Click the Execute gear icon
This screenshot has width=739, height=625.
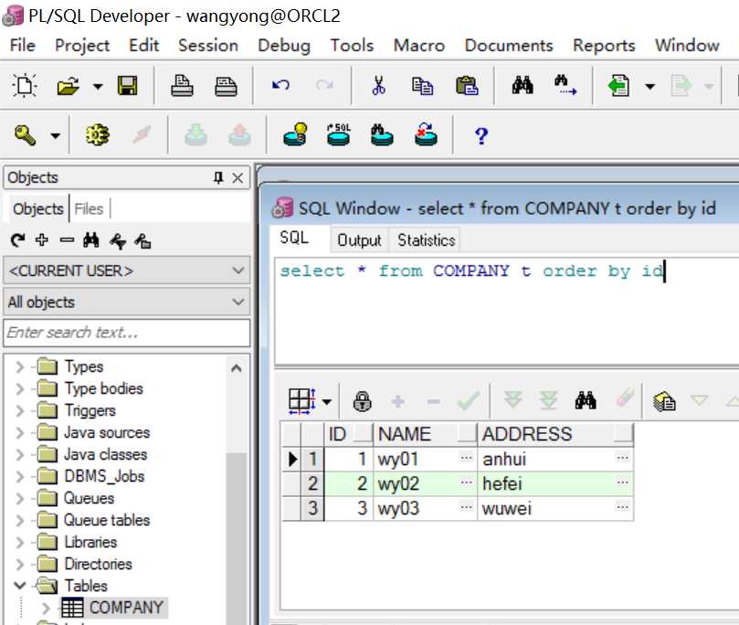pyautogui.click(x=98, y=135)
